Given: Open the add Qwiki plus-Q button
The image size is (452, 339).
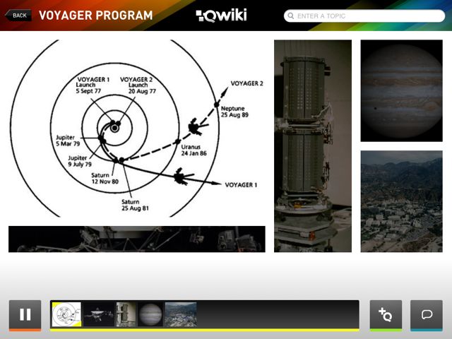Looking at the screenshot, I should [x=386, y=315].
